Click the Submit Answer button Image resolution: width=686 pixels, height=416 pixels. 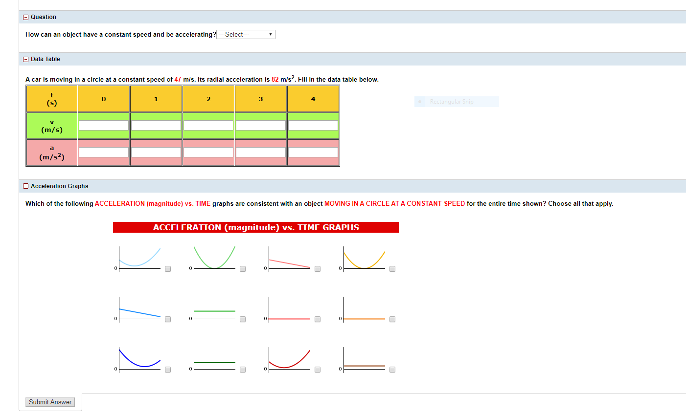pos(50,402)
